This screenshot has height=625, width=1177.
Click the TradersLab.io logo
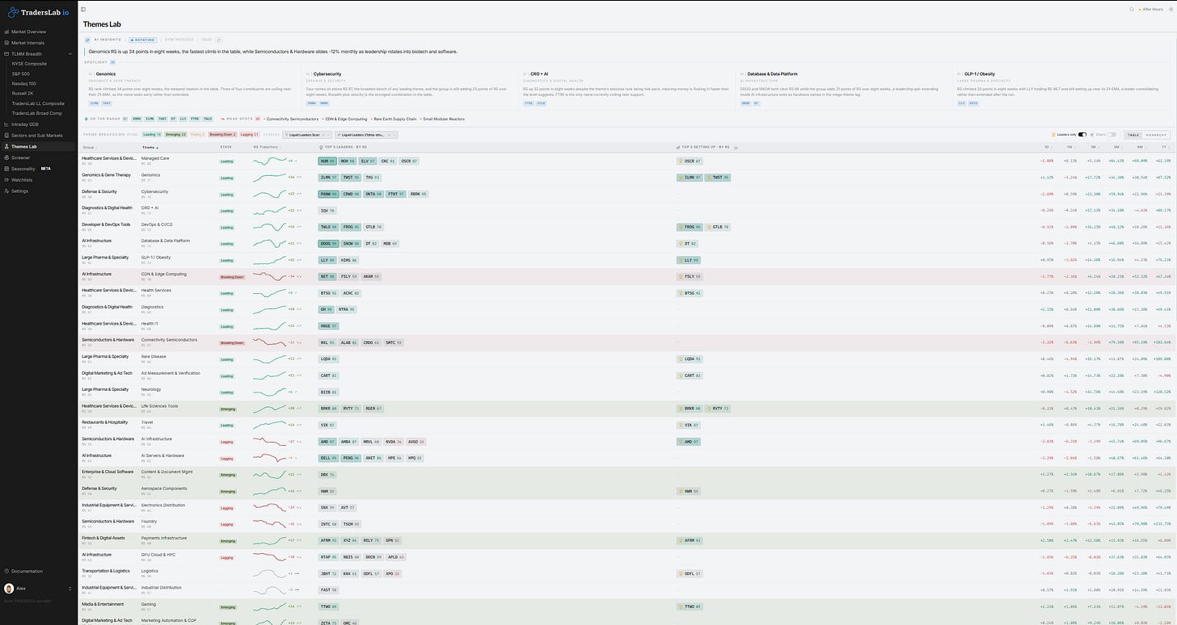[x=38, y=12]
